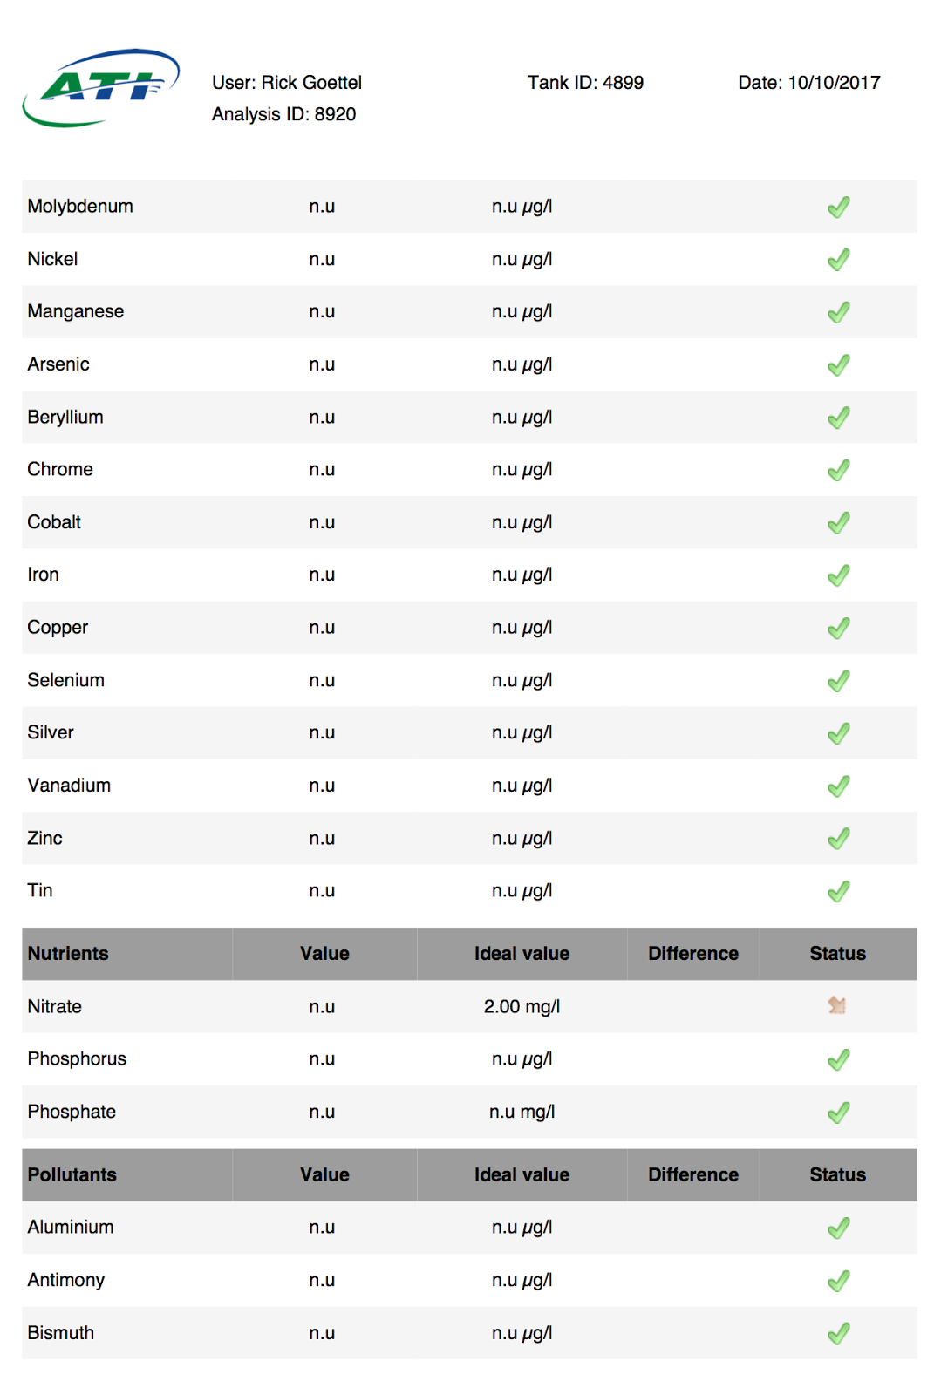Image resolution: width=941 pixels, height=1395 pixels.
Task: Click the Nitrate warning status icon
Action: [837, 1005]
